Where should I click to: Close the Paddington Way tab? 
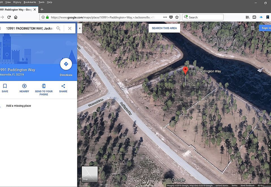click(x=35, y=10)
